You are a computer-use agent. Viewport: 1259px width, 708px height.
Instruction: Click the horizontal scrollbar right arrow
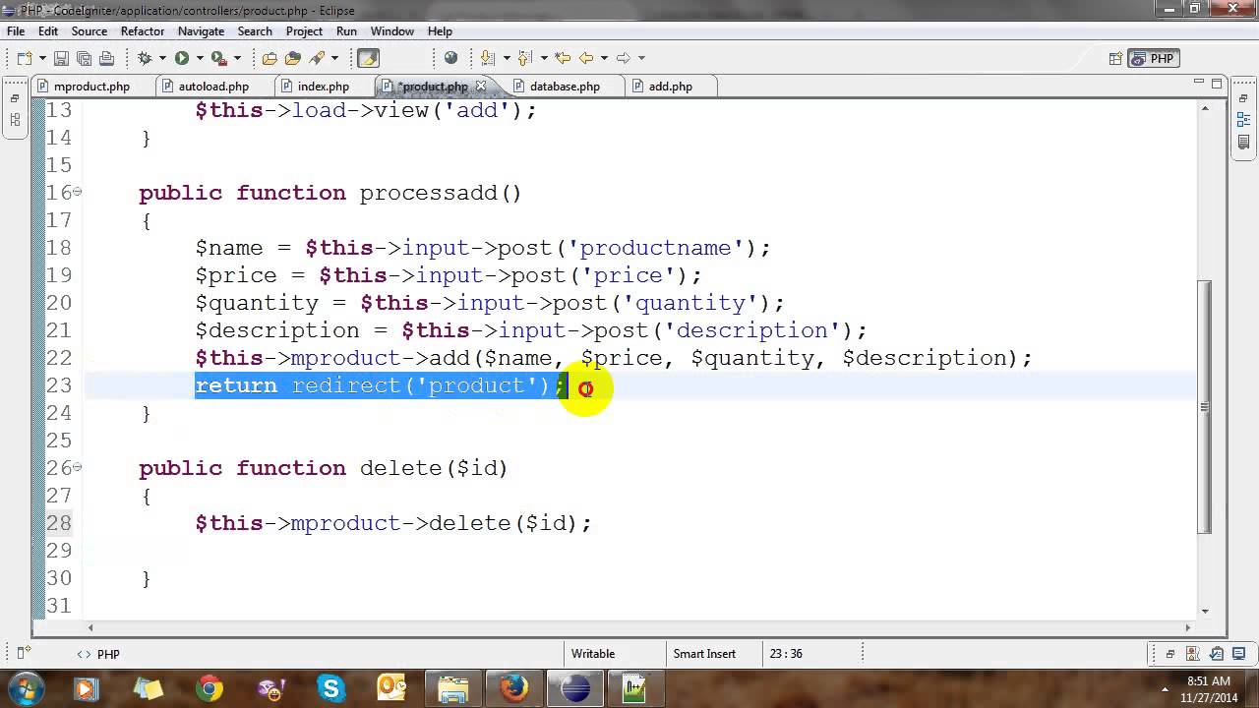click(x=1187, y=627)
